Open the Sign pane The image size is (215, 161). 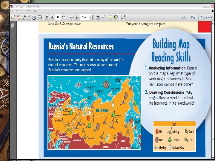tap(194, 17)
